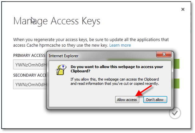
Task: Select the secondary access key field
Action: coord(30,84)
